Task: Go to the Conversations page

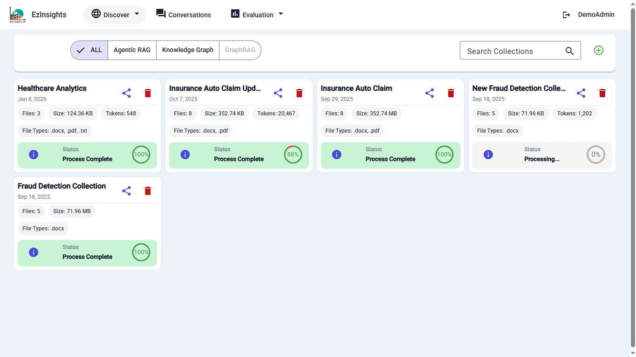Action: pyautogui.click(x=184, y=15)
